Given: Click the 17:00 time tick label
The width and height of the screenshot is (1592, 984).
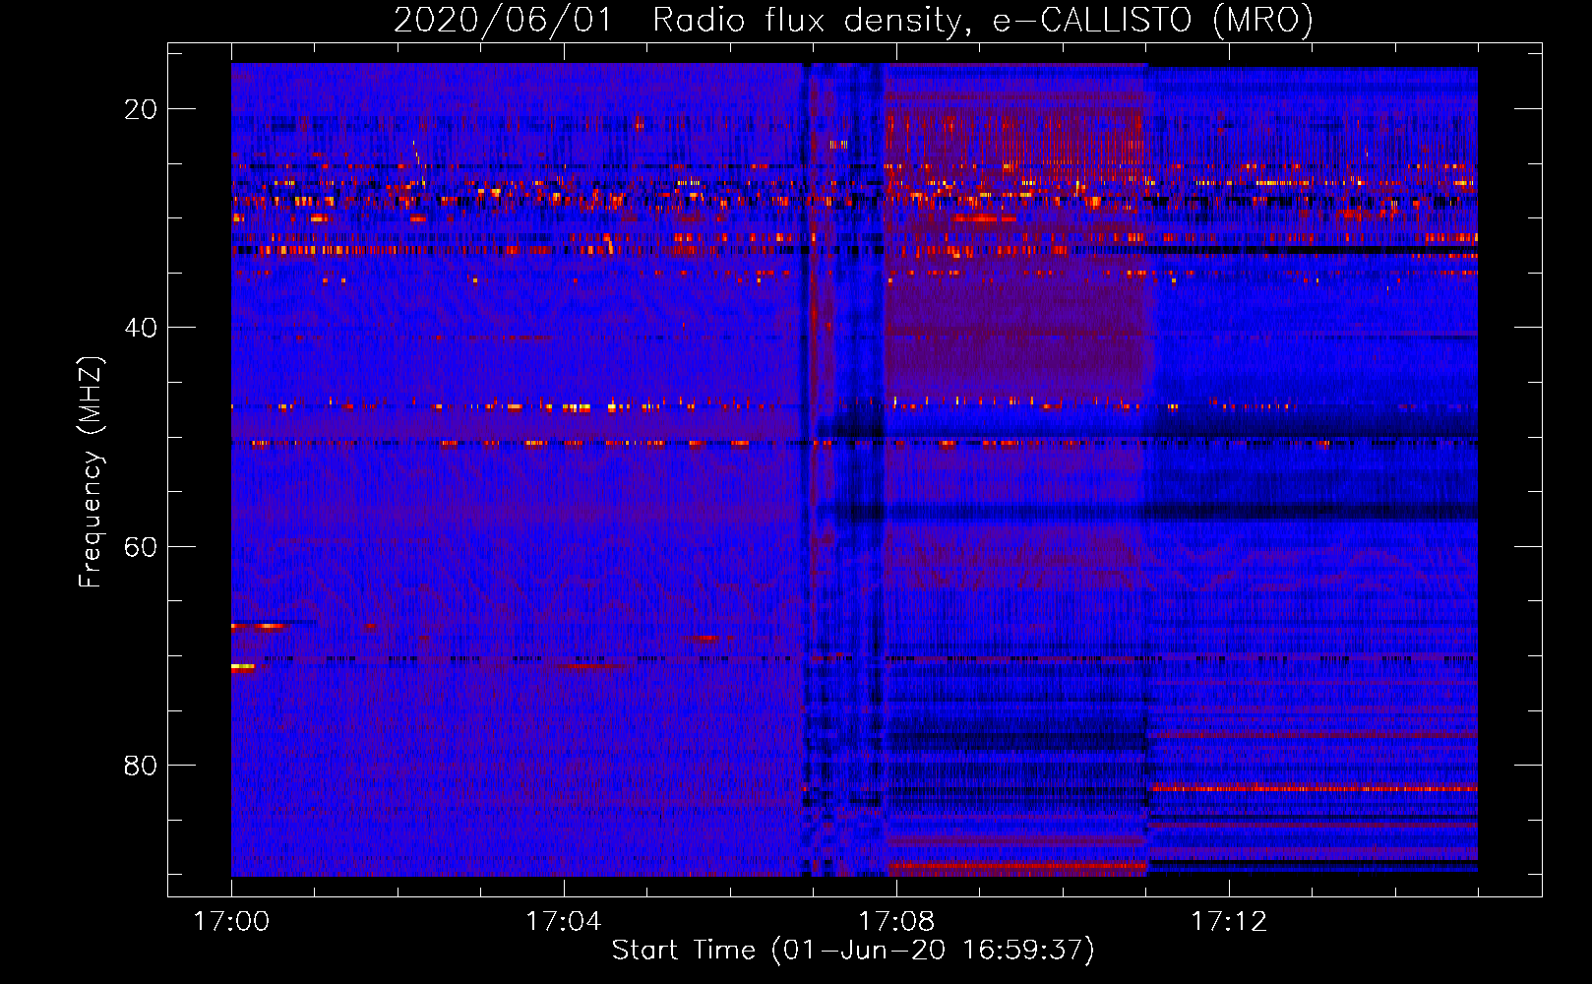Looking at the screenshot, I should [x=231, y=921].
